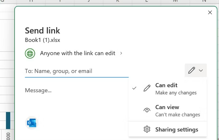219x140 pixels.
Task: Open the pencil permission dropdown
Action: (x=196, y=70)
